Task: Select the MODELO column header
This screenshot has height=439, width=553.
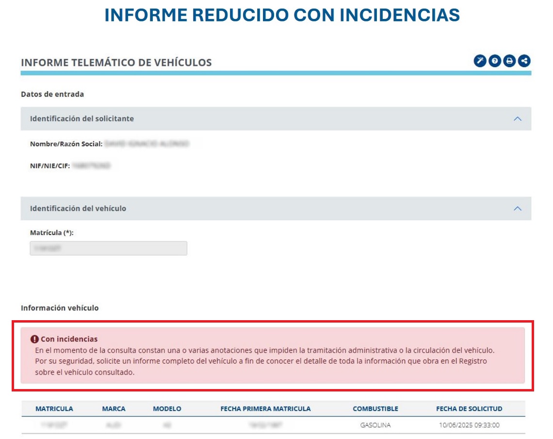Action: pyautogui.click(x=167, y=409)
